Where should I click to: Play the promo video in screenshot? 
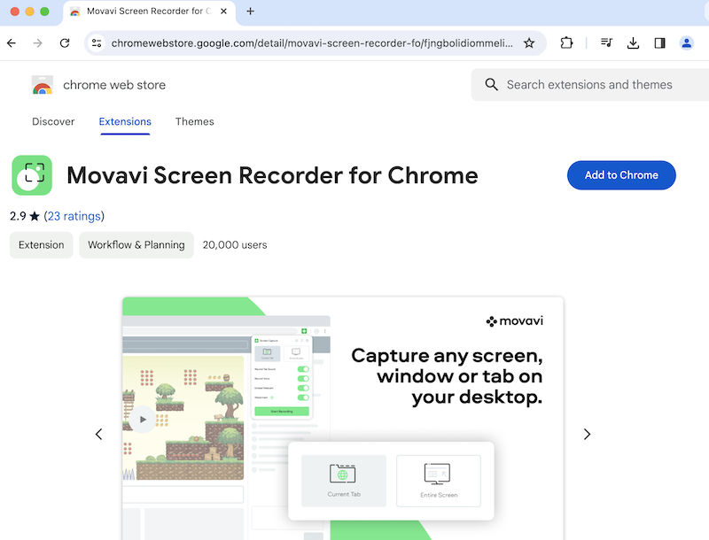point(143,420)
